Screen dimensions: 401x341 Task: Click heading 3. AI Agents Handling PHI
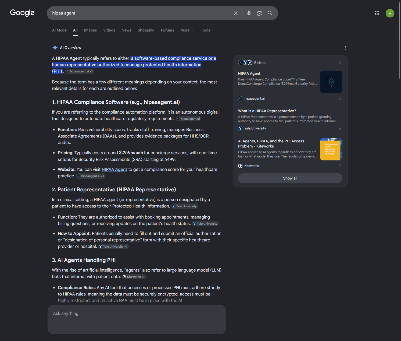click(84, 260)
